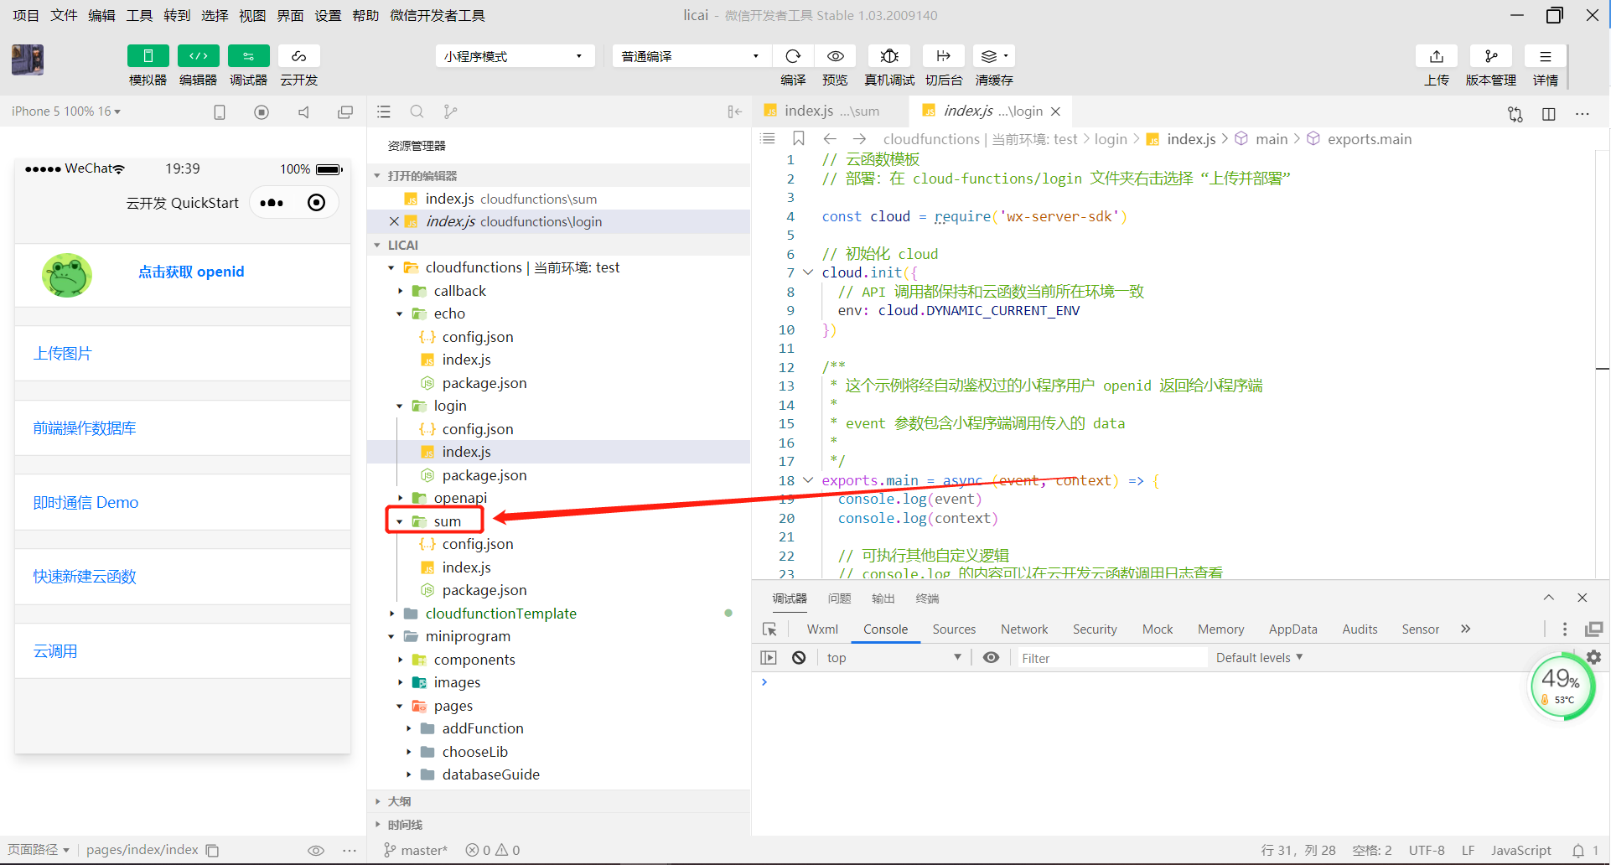Navigate forward in editor history
The width and height of the screenshot is (1611, 865).
pos(859,138)
